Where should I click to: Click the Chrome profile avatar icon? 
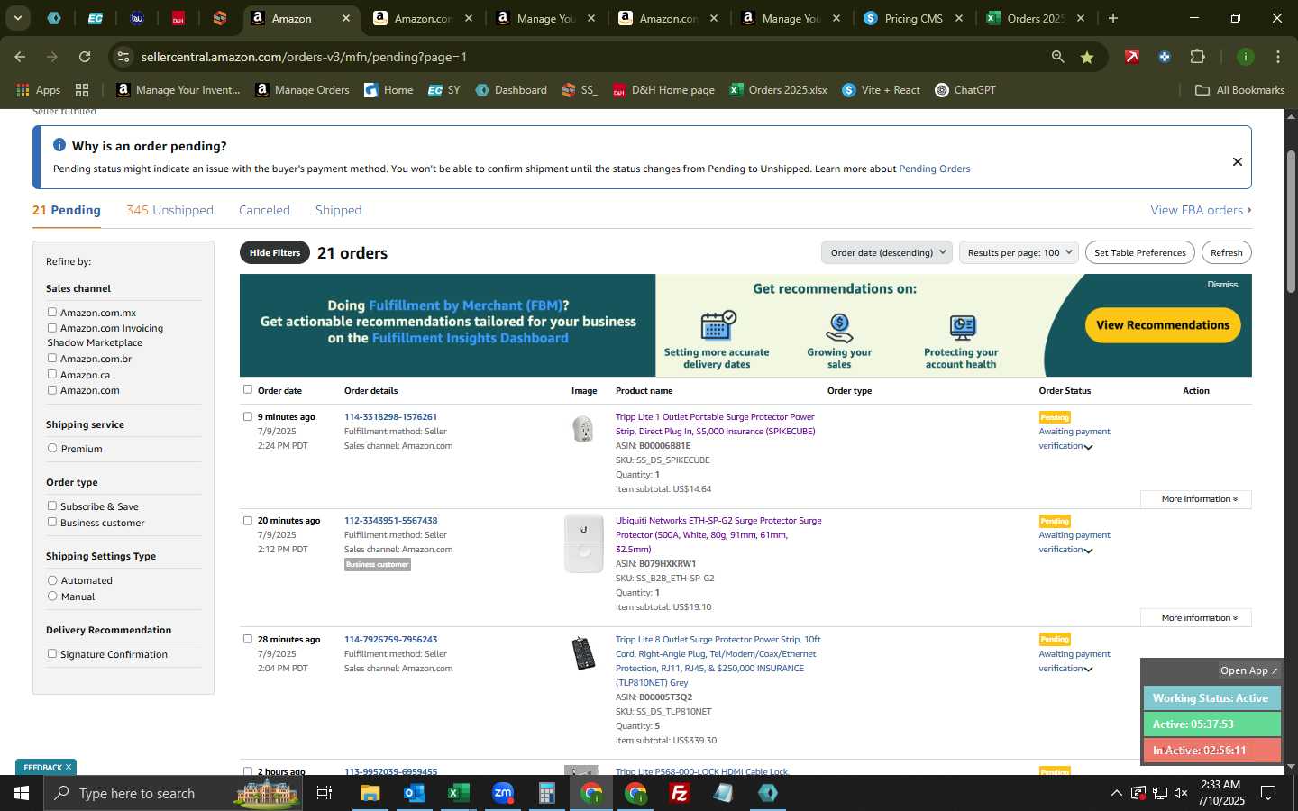(x=1246, y=57)
